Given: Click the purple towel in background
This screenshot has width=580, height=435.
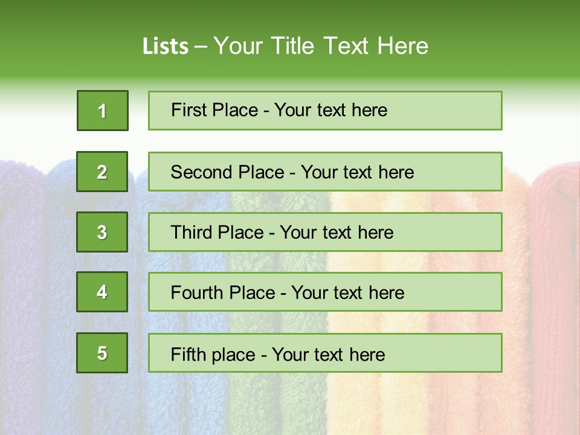Looking at the screenshot, I should [24, 272].
